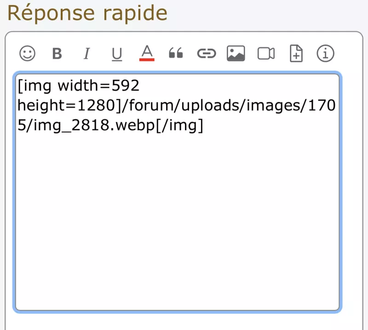Click the insert image icon
The height and width of the screenshot is (330, 368).
click(x=236, y=54)
